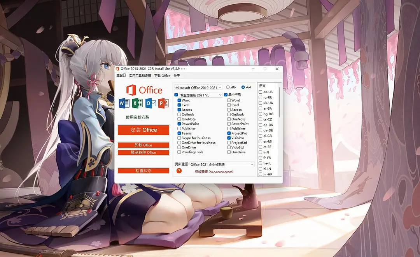Image resolution: width=420 pixels, height=257 pixels.
Task: Open the 更新通道 Office 2021 企业长期版 dropdown
Action: click(222, 164)
